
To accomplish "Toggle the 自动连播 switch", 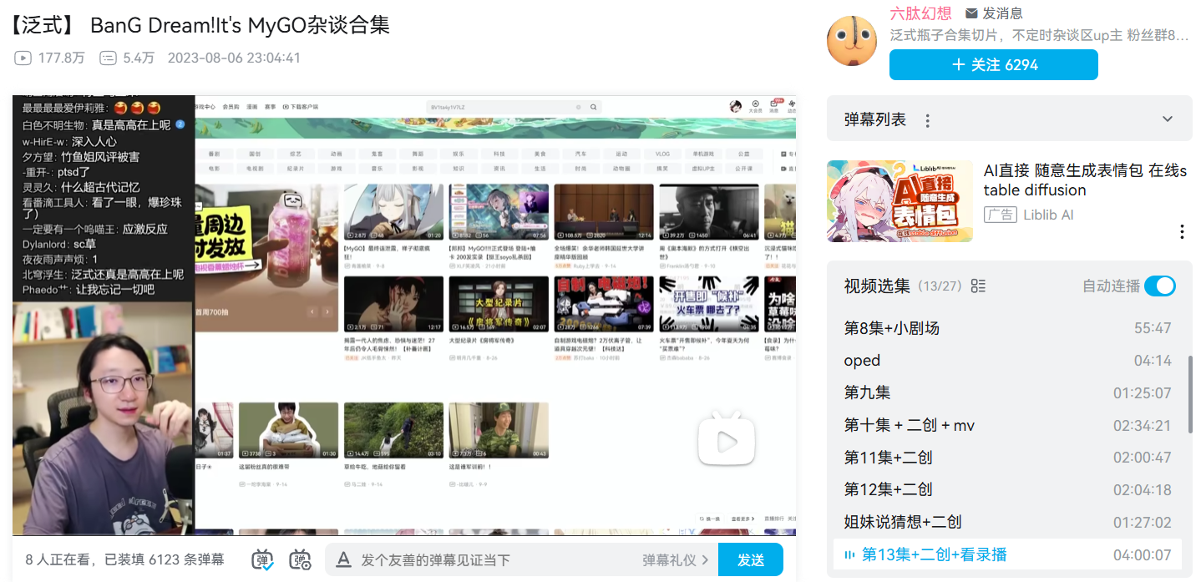I will pos(1159,286).
